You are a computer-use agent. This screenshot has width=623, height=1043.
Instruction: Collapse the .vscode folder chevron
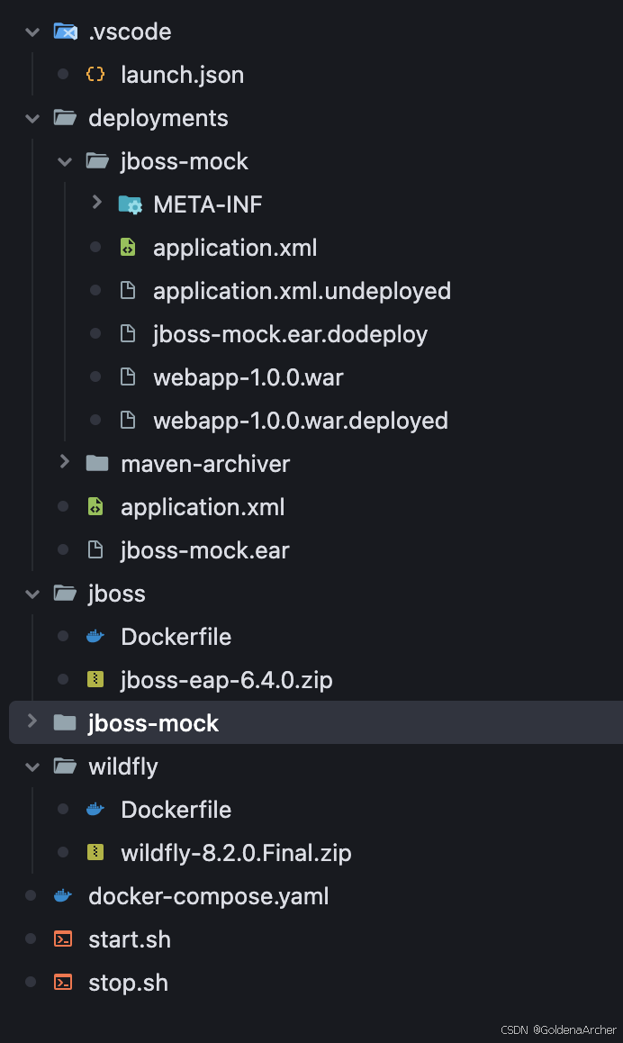pos(32,32)
